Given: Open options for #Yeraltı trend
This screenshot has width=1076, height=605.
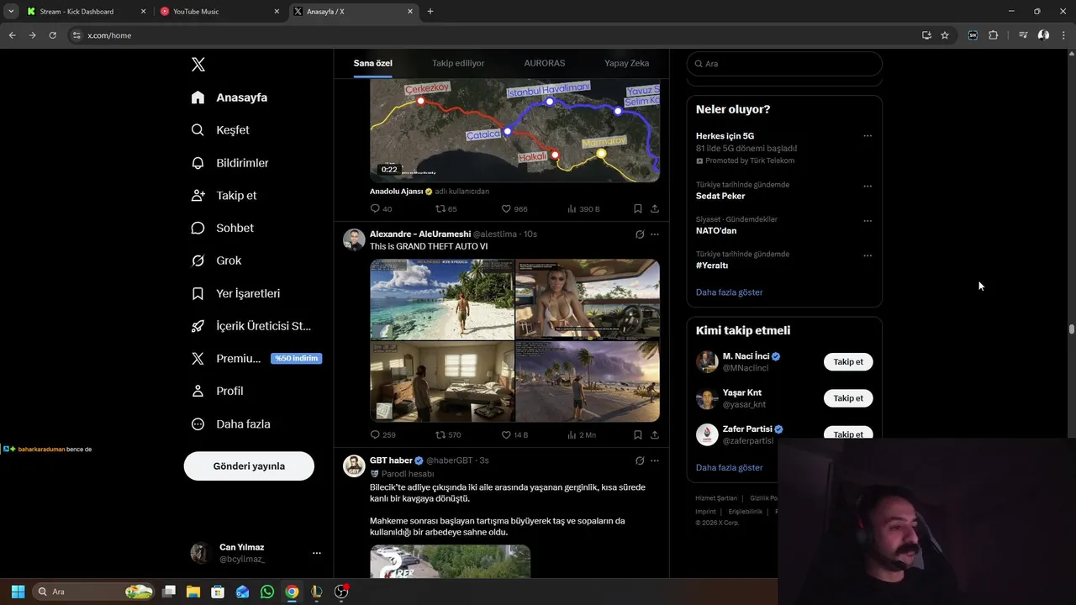Looking at the screenshot, I should 868,255.
